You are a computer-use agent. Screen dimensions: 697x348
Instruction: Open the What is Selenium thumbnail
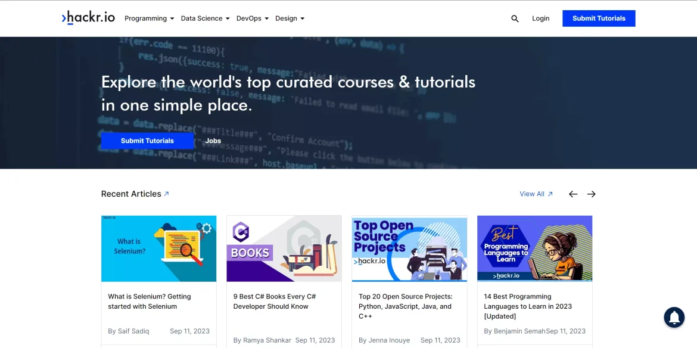[158, 248]
